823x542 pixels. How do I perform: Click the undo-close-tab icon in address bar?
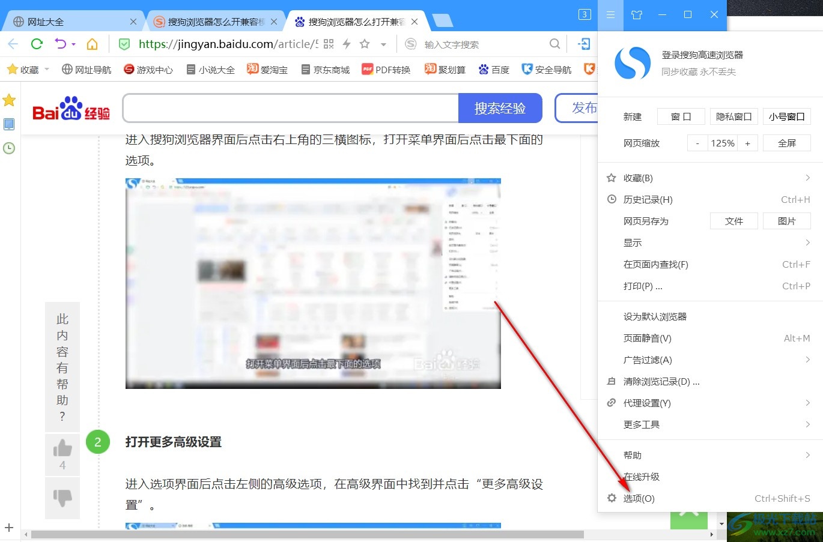(x=60, y=44)
